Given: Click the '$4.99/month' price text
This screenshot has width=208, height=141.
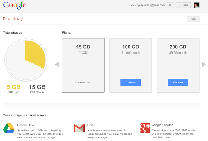Looking at the screenshot, I should pos(131,53).
